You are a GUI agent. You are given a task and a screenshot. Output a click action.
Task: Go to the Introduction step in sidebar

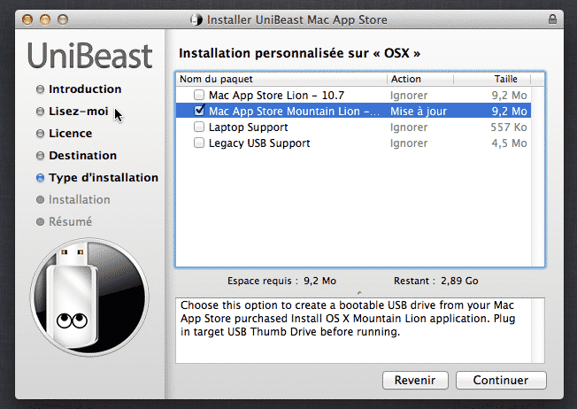point(85,89)
